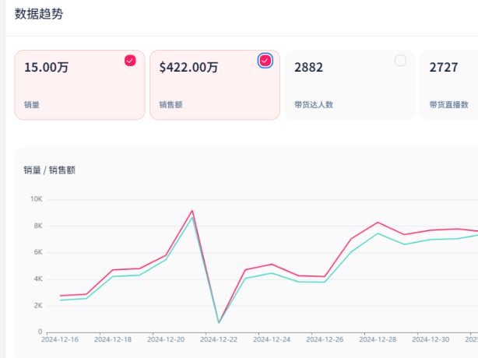Click the red line peak at 2024-12-28
The height and width of the screenshot is (358, 478).
pos(378,223)
